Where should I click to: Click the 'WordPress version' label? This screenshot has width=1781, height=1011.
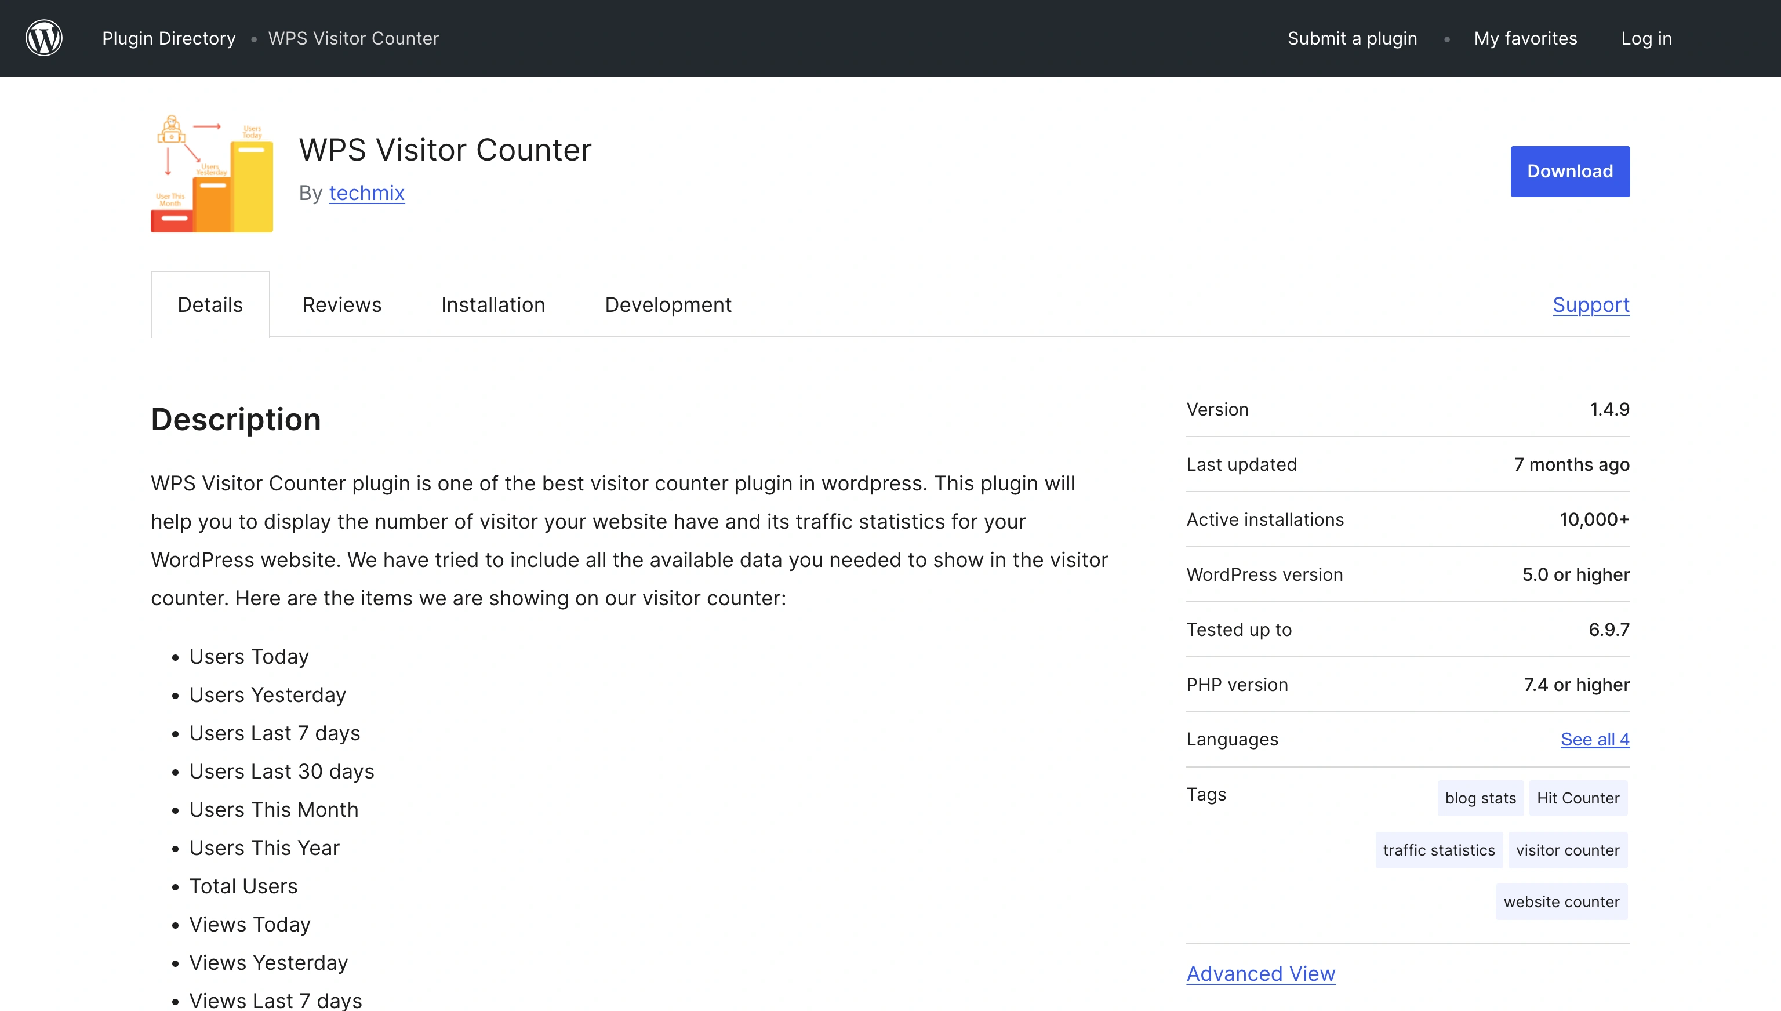point(1264,574)
